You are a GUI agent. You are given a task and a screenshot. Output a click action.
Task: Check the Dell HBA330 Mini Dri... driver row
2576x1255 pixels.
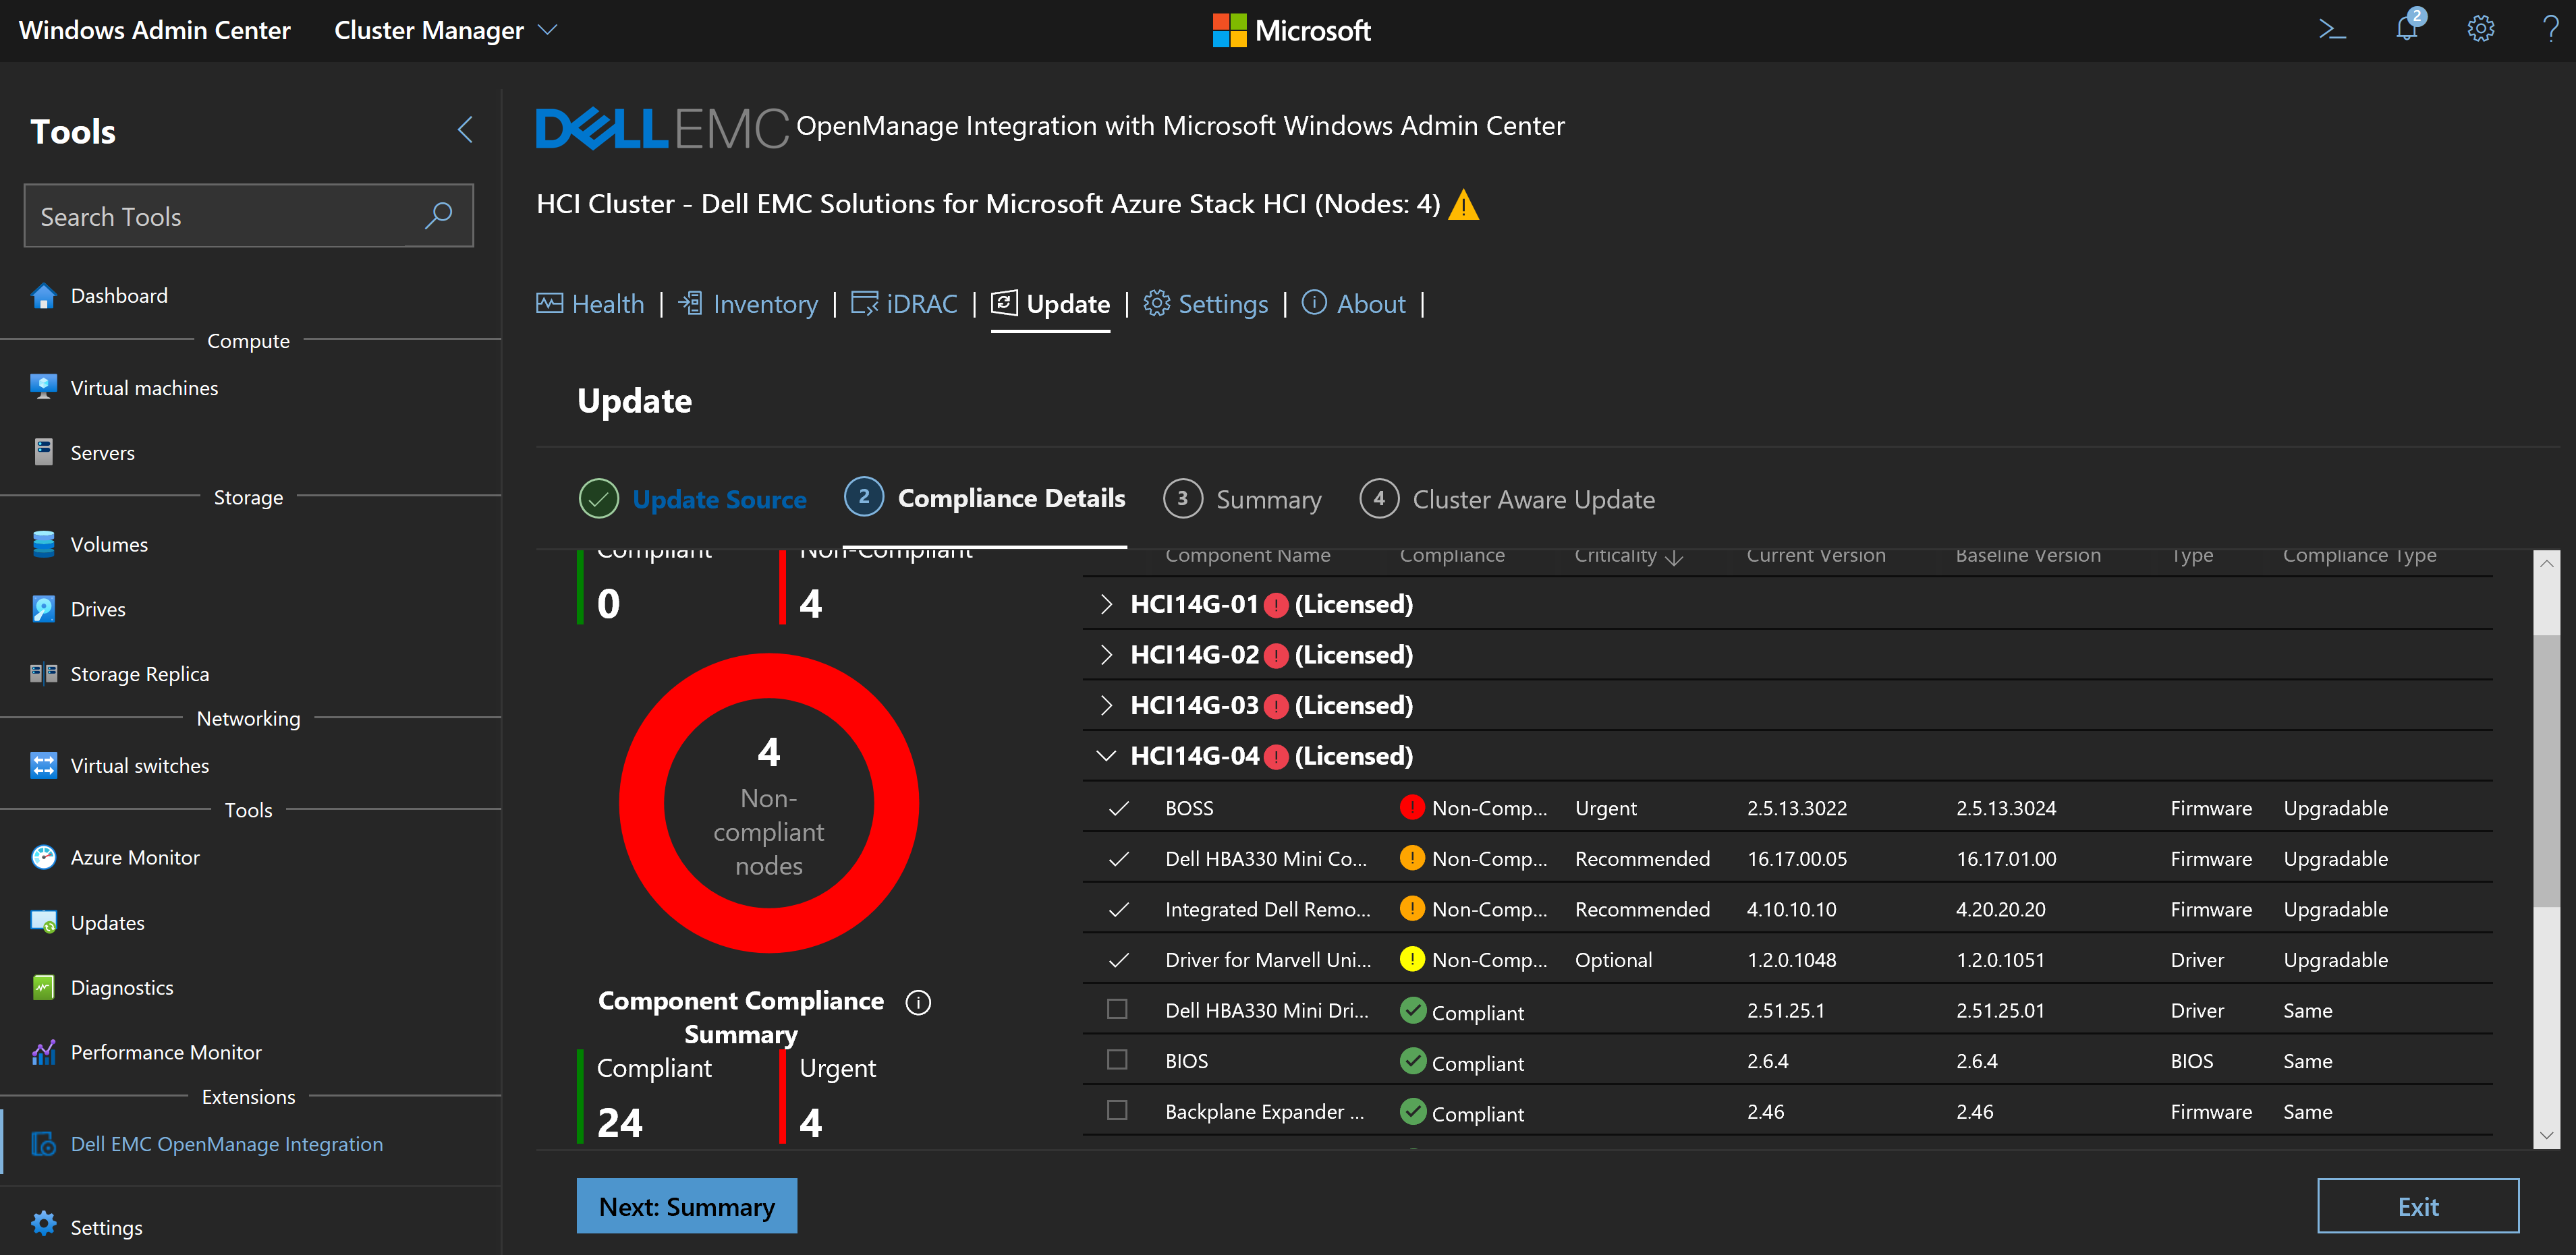[x=1118, y=1010]
